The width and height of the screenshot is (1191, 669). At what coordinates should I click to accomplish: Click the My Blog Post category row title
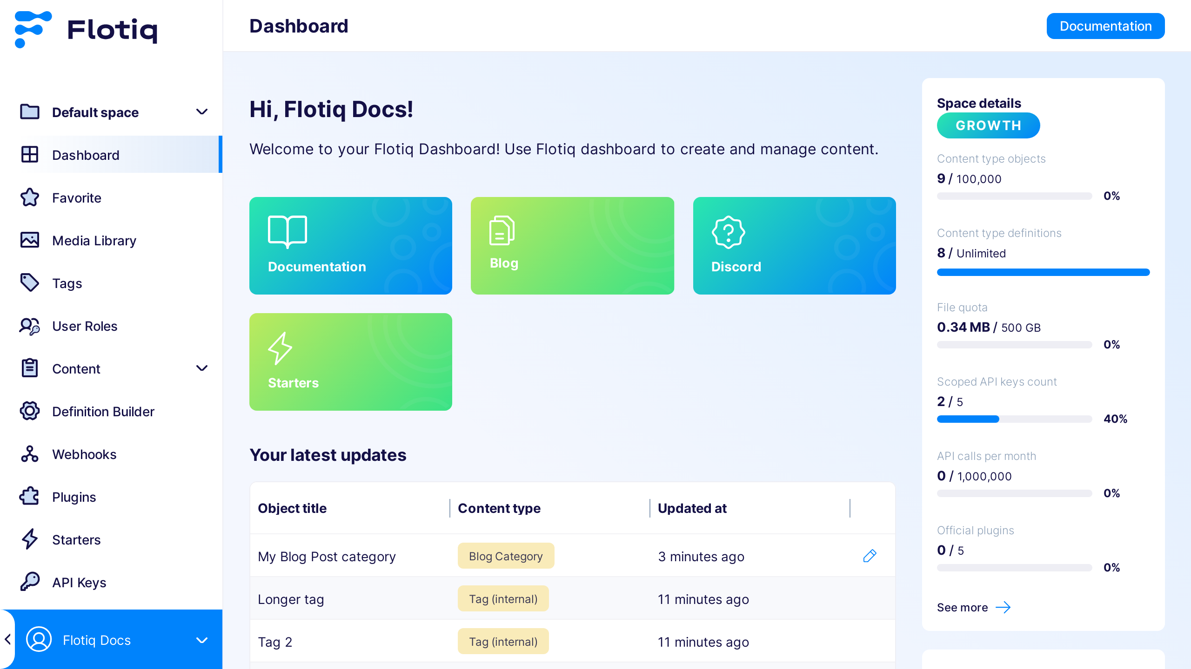point(327,557)
